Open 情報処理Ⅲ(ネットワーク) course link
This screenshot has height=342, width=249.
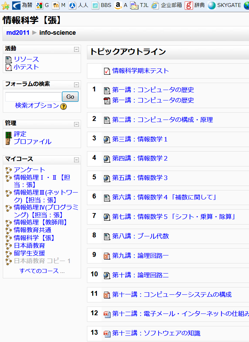[x=46, y=196]
